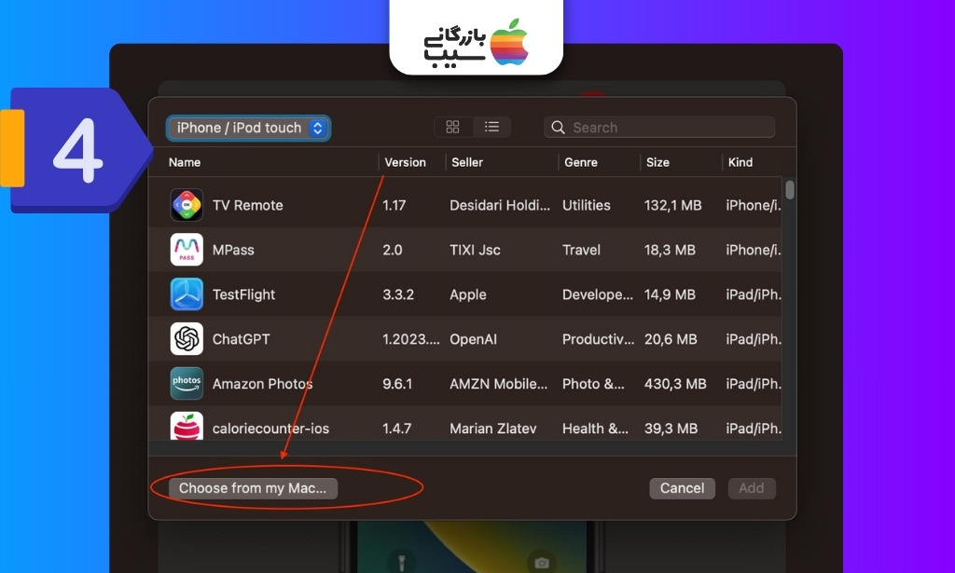Image resolution: width=955 pixels, height=573 pixels.
Task: Click the 20,6 MB size cell
Action: (671, 339)
